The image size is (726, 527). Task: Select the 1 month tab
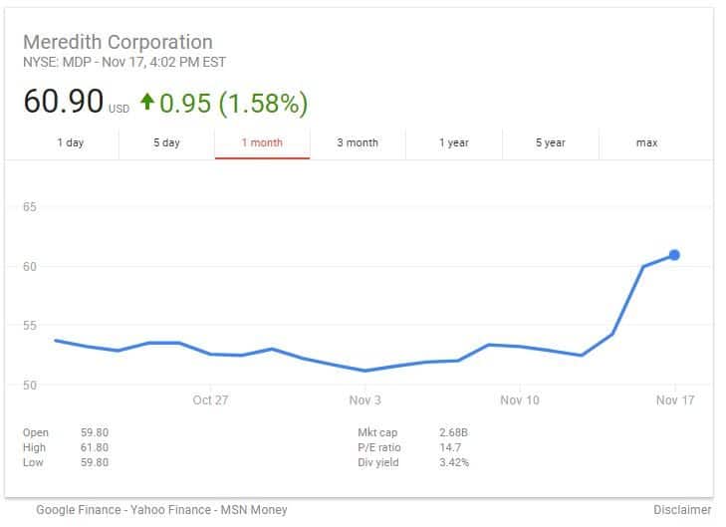pyautogui.click(x=262, y=142)
